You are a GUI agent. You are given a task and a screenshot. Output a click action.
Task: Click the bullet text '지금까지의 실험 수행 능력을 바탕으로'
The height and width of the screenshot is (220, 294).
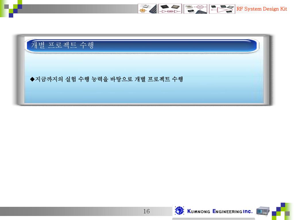(x=84, y=79)
